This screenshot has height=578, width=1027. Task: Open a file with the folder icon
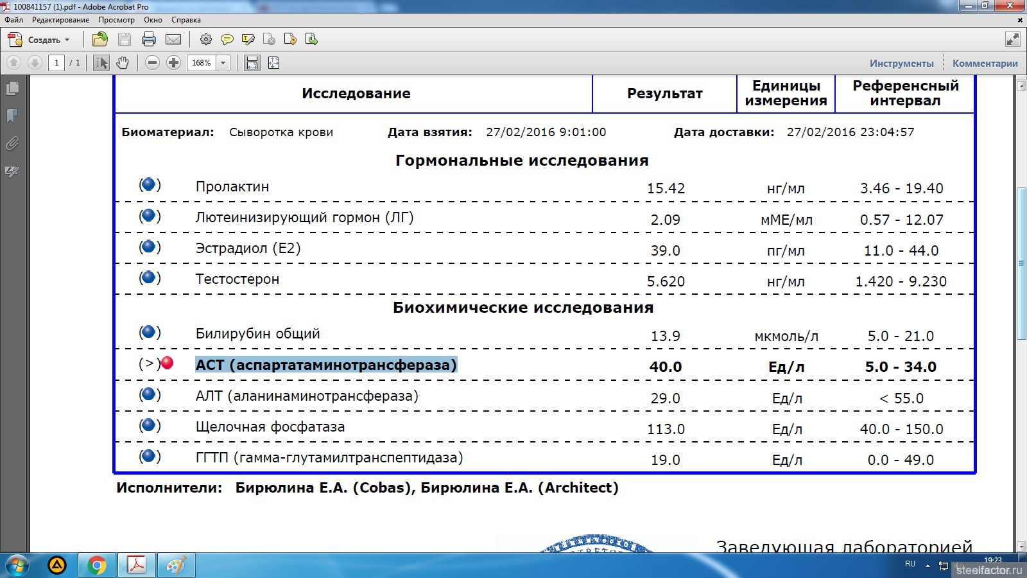pyautogui.click(x=100, y=40)
